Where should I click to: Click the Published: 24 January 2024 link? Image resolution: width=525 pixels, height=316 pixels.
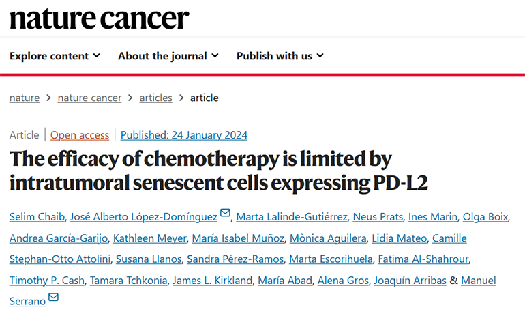pyautogui.click(x=184, y=135)
